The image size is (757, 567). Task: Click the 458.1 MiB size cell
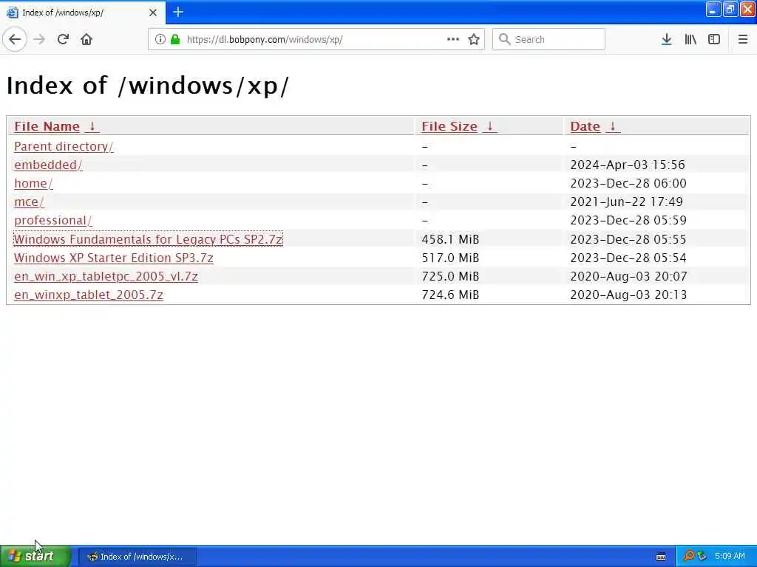(450, 239)
